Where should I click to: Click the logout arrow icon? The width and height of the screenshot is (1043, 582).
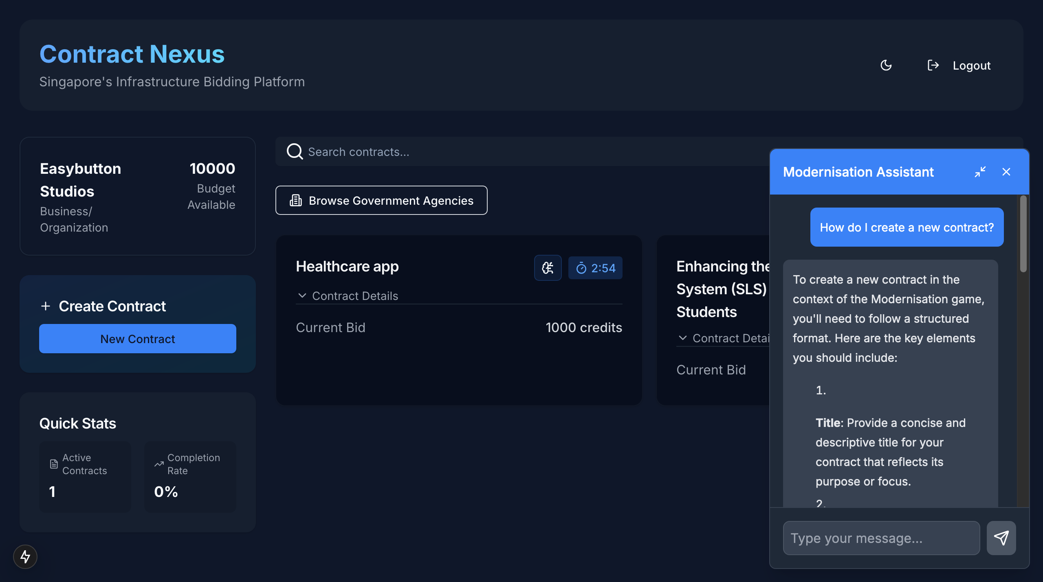point(933,65)
